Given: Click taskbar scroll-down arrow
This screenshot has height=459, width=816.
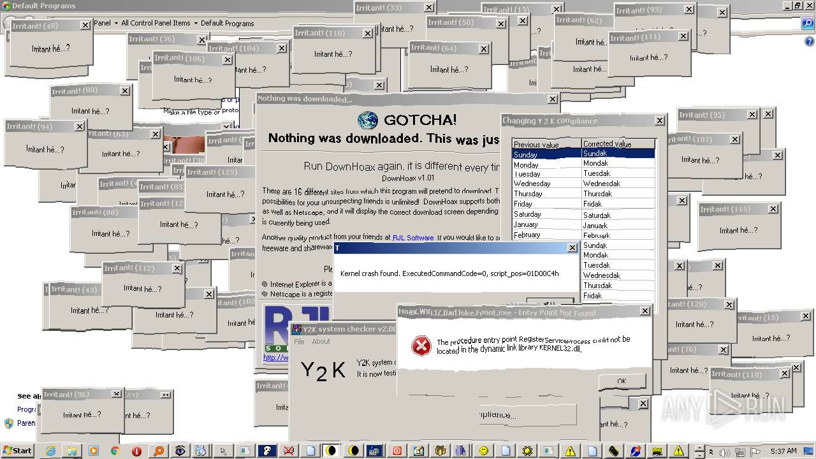Looking at the screenshot, I should click(699, 455).
